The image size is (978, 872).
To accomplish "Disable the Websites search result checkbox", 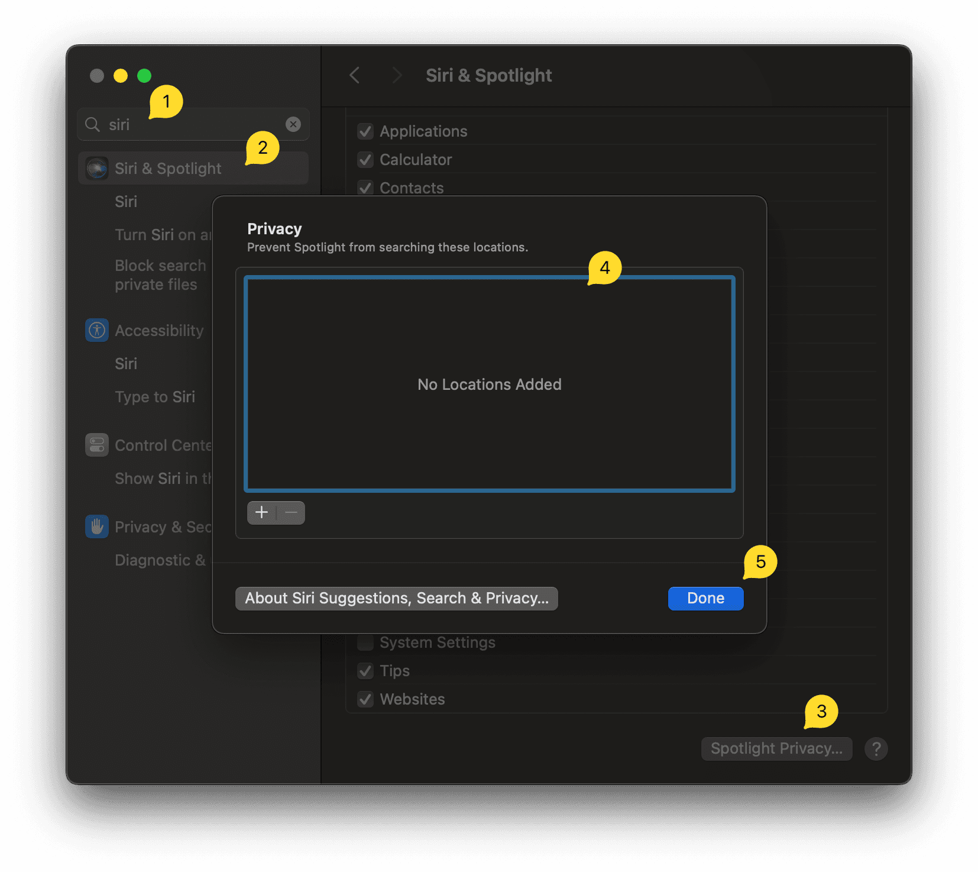I will coord(365,699).
